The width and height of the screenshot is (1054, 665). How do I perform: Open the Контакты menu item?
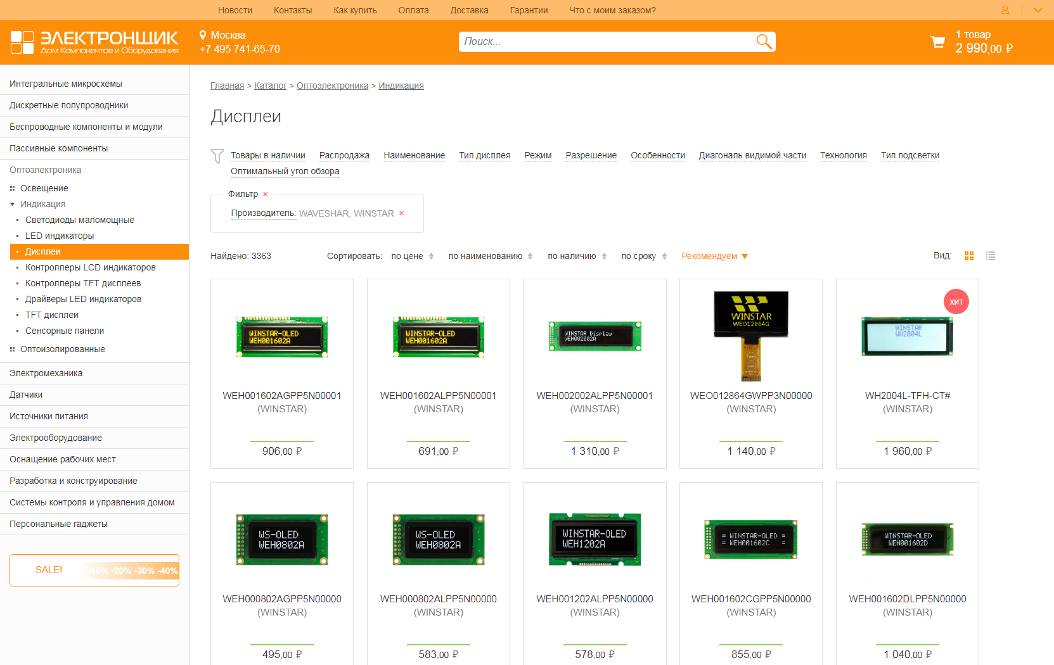293,10
